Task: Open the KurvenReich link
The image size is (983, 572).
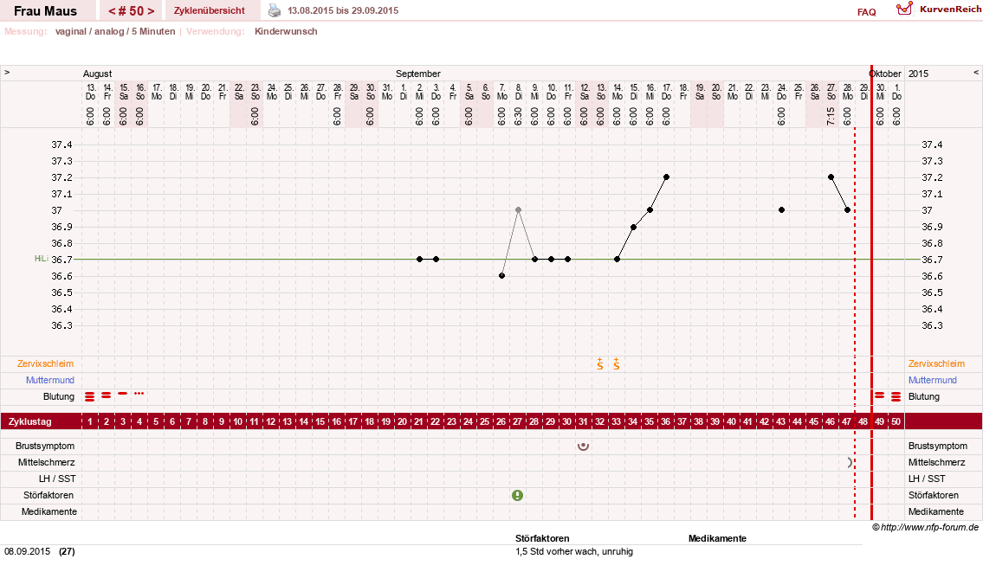Action: click(950, 9)
